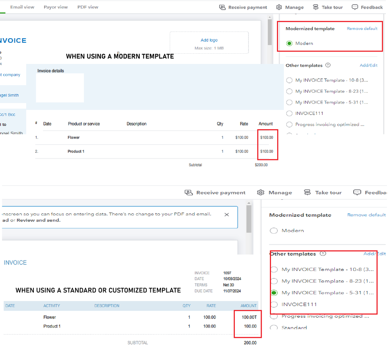The height and width of the screenshot is (359, 389).
Task: Click Feedback bubble icon in bottom toolbar
Action: (x=357, y=192)
